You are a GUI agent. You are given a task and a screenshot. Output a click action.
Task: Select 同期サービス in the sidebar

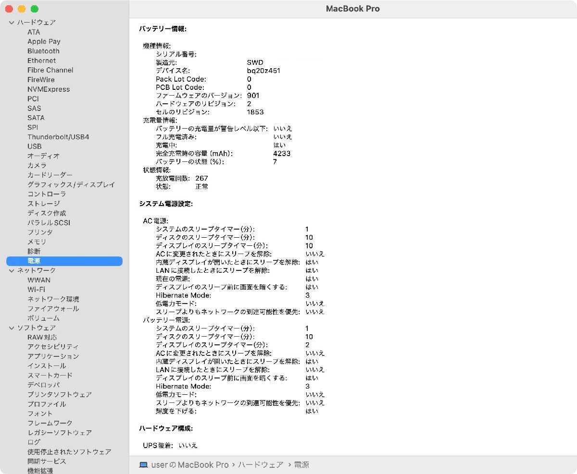[47, 462]
